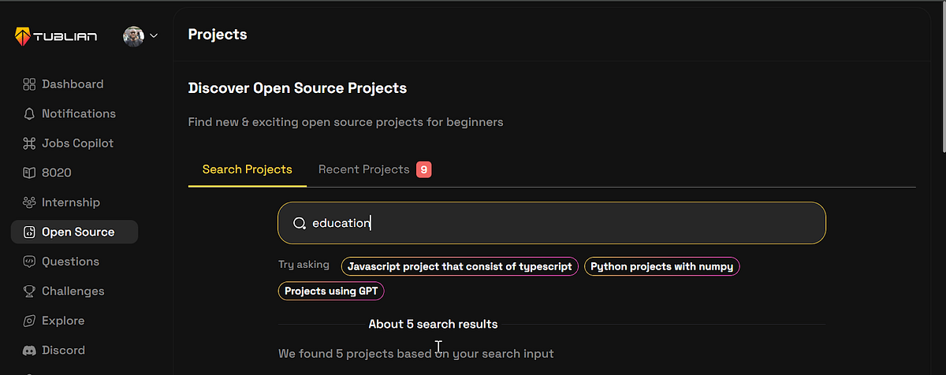The width and height of the screenshot is (946, 375).
Task: Open the Discord icon in sidebar
Action: click(x=29, y=351)
